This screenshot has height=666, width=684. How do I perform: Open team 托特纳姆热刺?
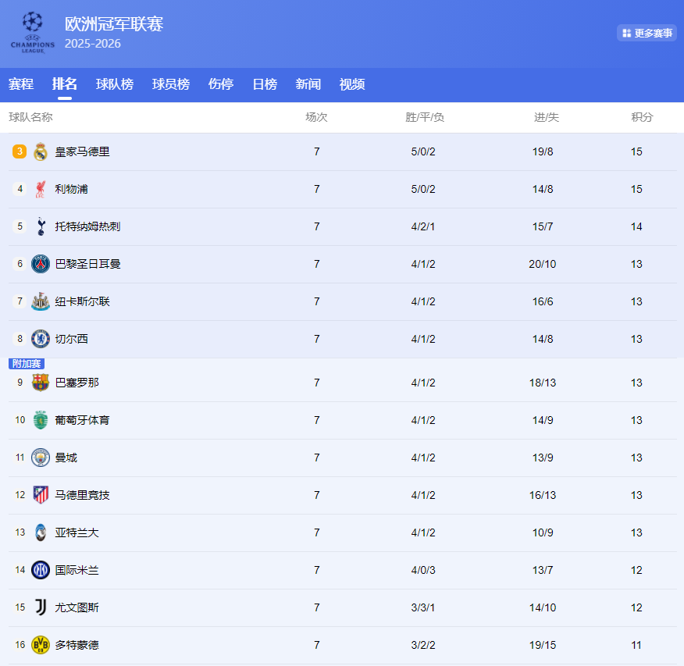point(87,226)
